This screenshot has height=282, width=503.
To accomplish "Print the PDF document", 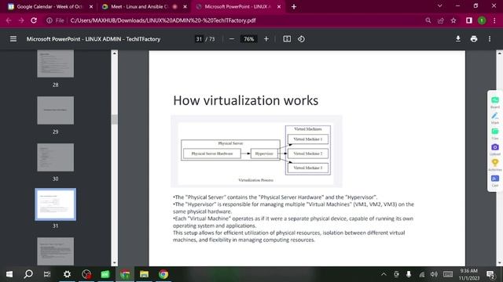I will pos(474,39).
